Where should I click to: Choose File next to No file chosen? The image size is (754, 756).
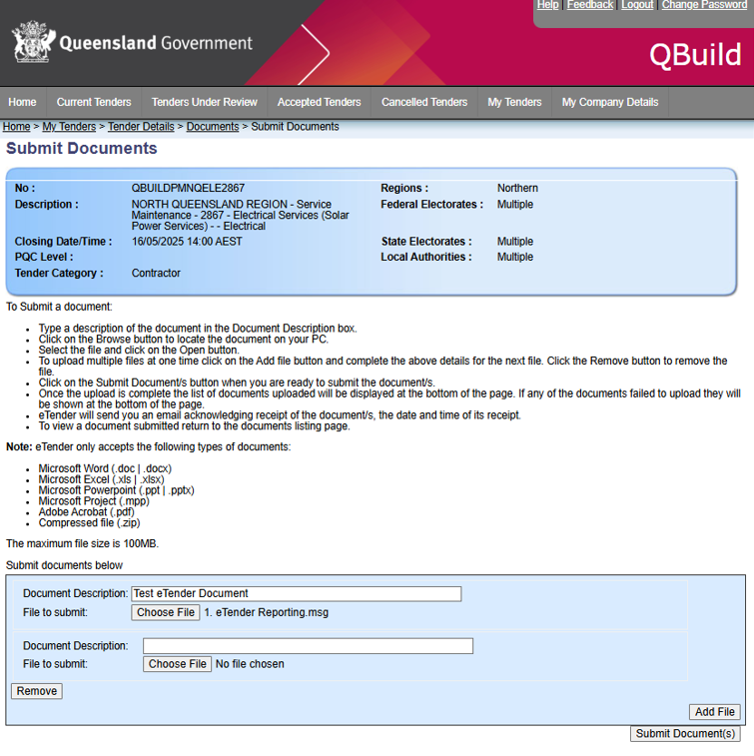[177, 664]
